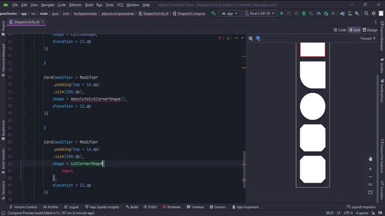Viewport: 385px width, 216px height.
Task: Open the Layout Inspector tool window
Action: [x=361, y=207]
